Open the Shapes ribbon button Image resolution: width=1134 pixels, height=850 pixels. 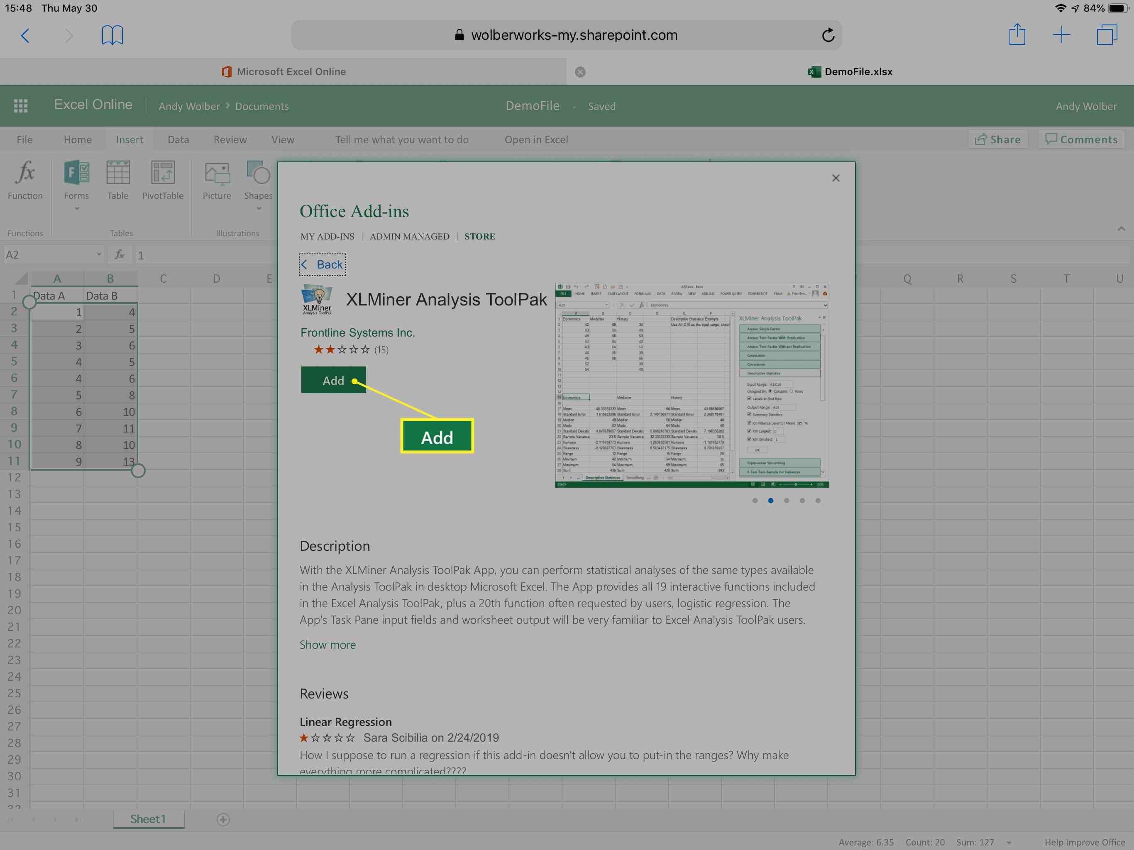pyautogui.click(x=258, y=185)
